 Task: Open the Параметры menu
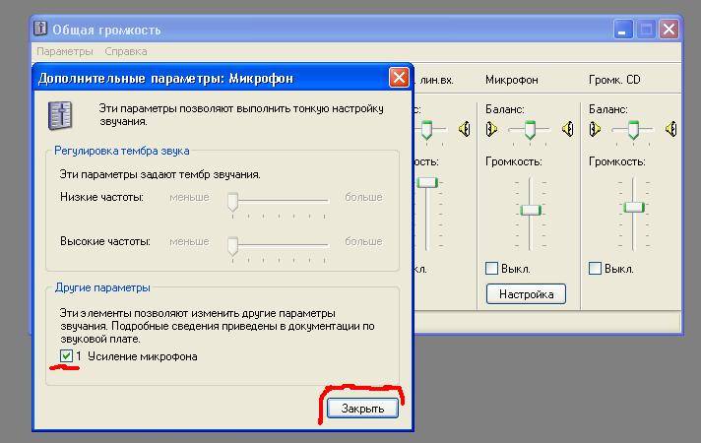[65, 51]
